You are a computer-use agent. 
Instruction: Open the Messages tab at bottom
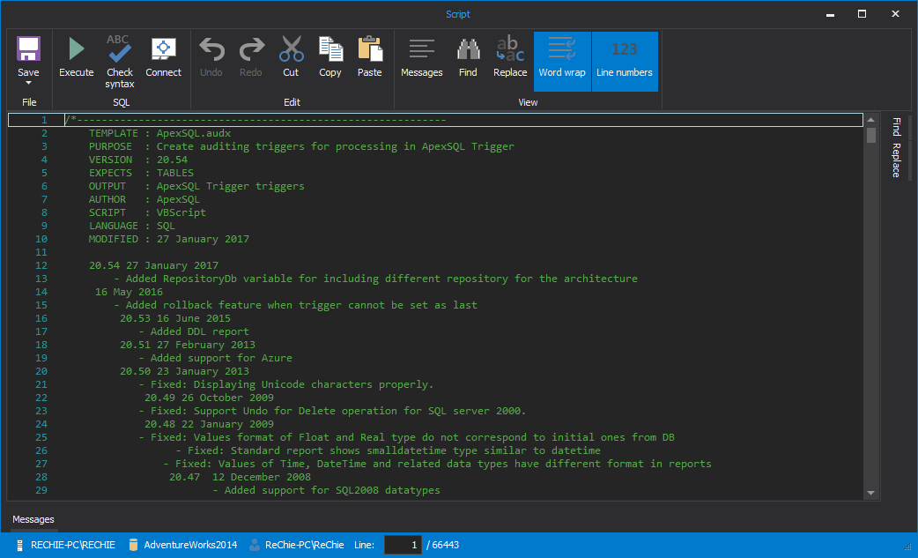33,519
